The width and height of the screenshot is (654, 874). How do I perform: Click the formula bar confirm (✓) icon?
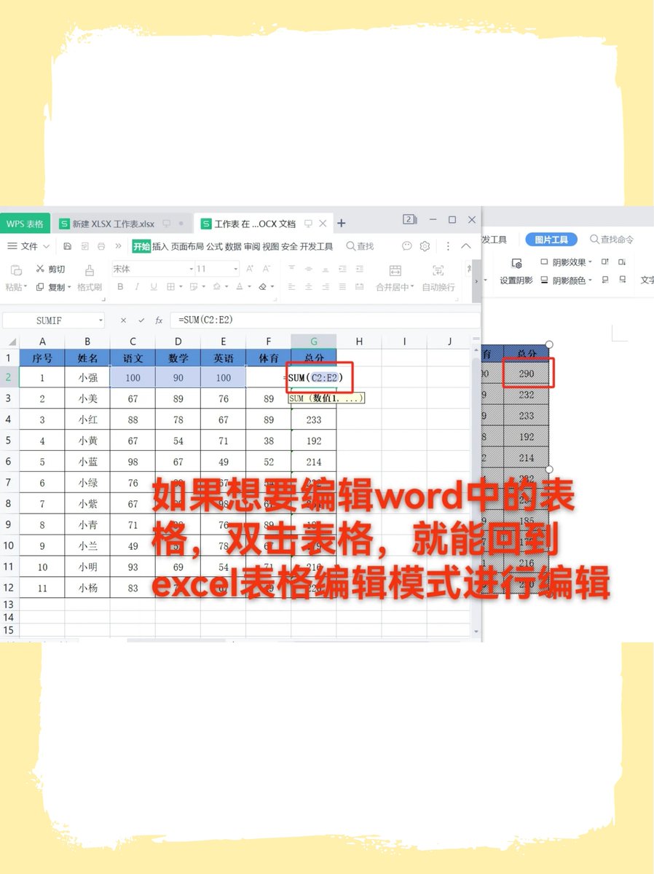click(x=141, y=320)
